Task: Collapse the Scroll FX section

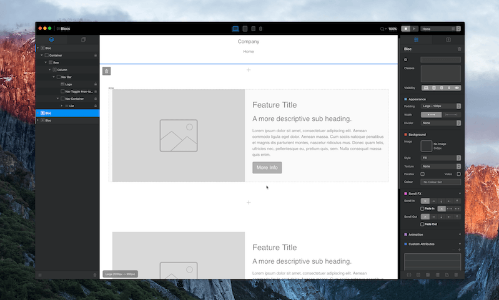Action: click(x=460, y=193)
